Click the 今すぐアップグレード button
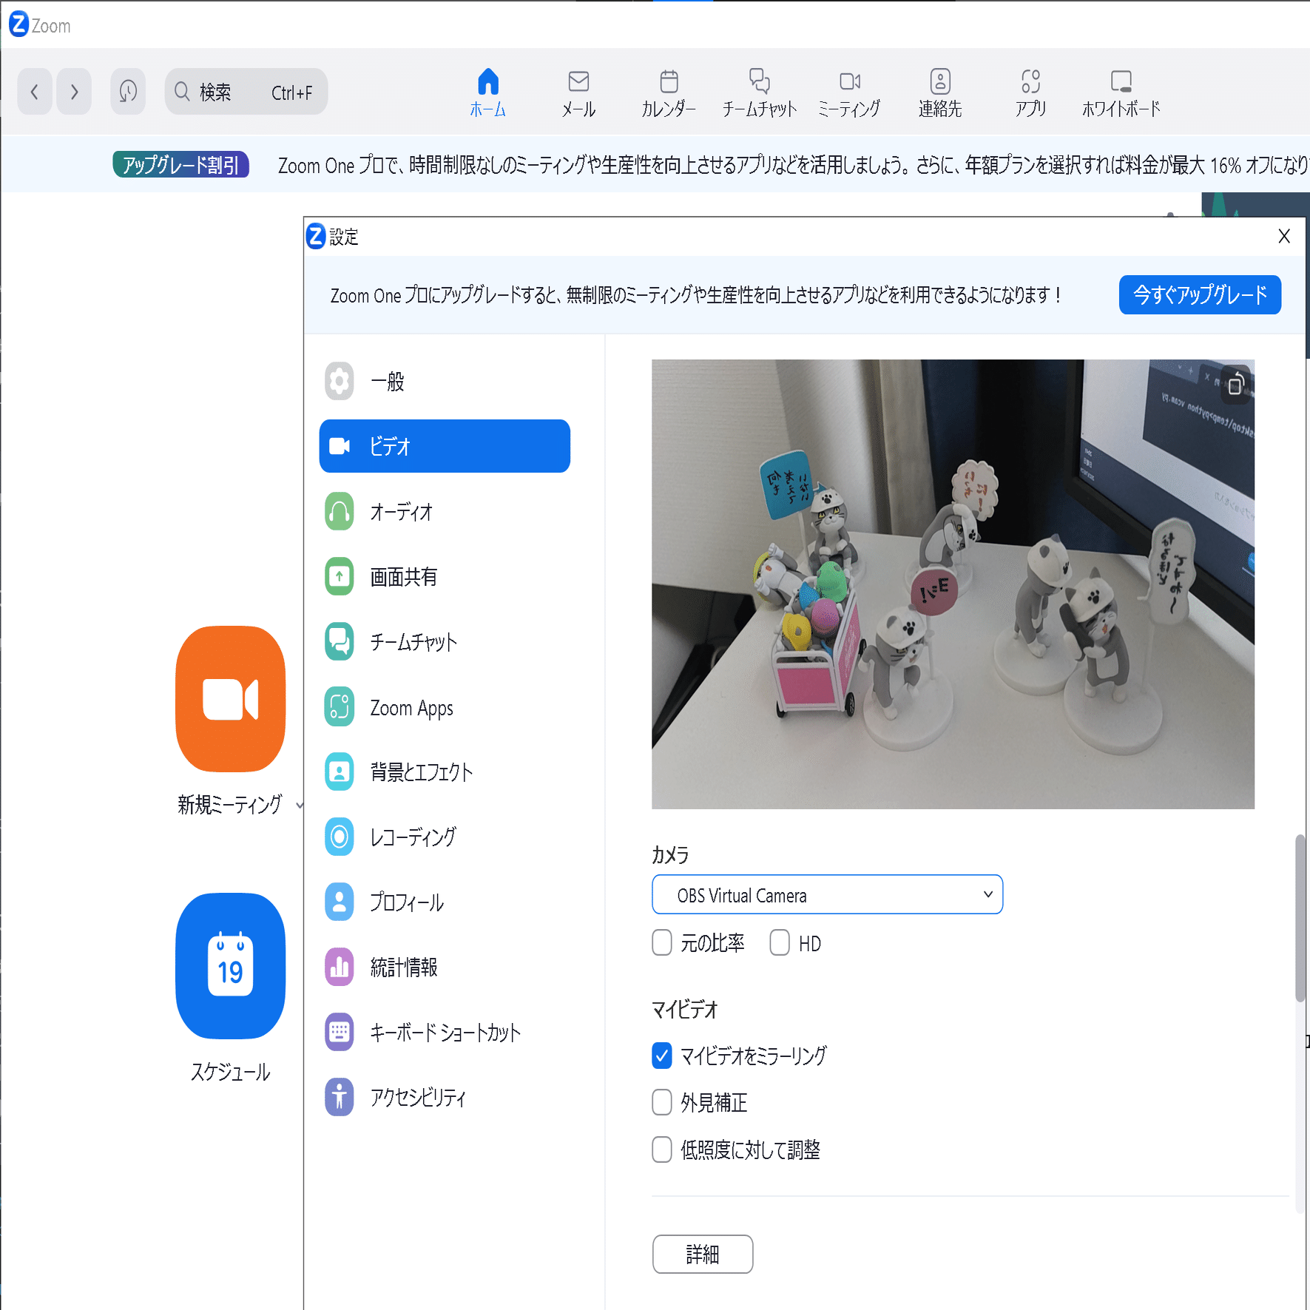This screenshot has height=1310, width=1310. tap(1199, 294)
